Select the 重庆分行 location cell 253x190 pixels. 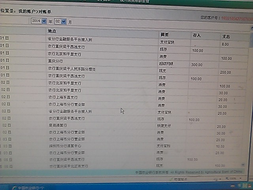pos(55,61)
